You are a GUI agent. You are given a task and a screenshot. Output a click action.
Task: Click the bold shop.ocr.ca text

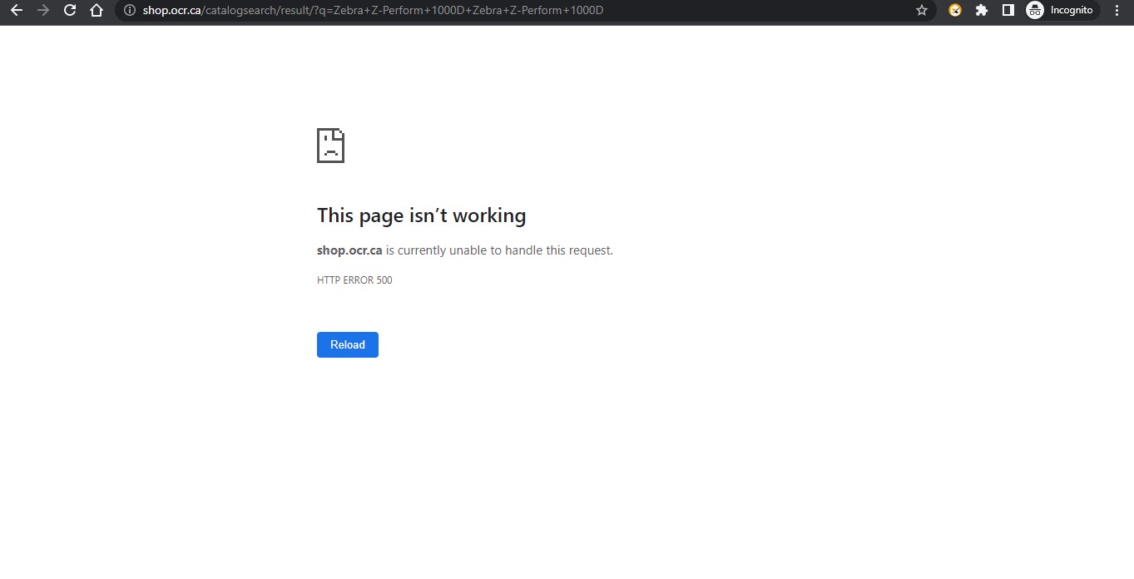tap(349, 250)
